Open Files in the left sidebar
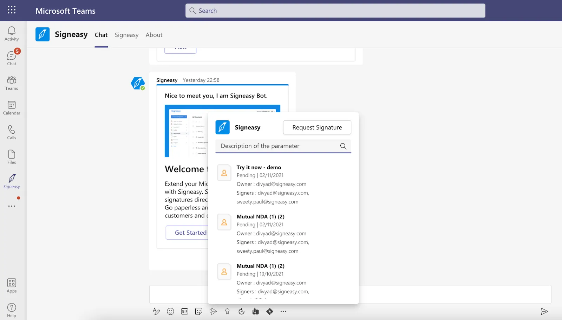Viewport: 562px width, 320px height. click(x=12, y=157)
